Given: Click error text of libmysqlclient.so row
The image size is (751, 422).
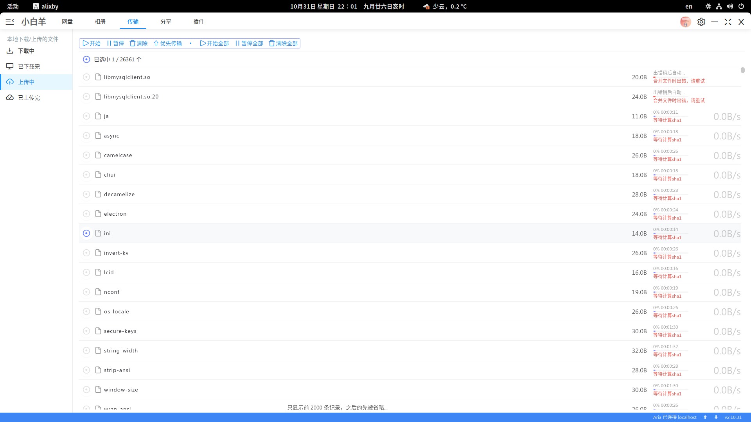Looking at the screenshot, I should tap(679, 81).
